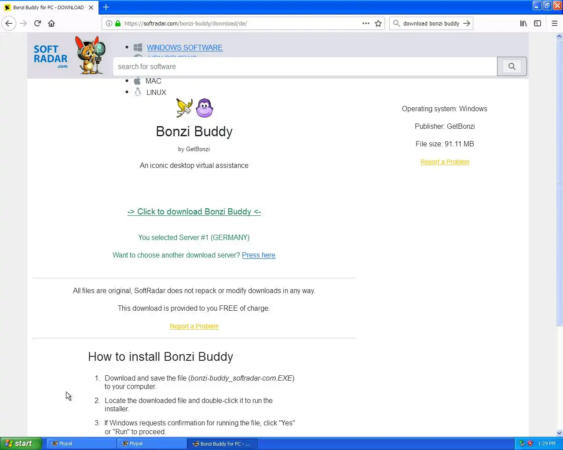Click the download bonzi buddy search box
563x450 pixels.
pyautogui.click(x=431, y=23)
